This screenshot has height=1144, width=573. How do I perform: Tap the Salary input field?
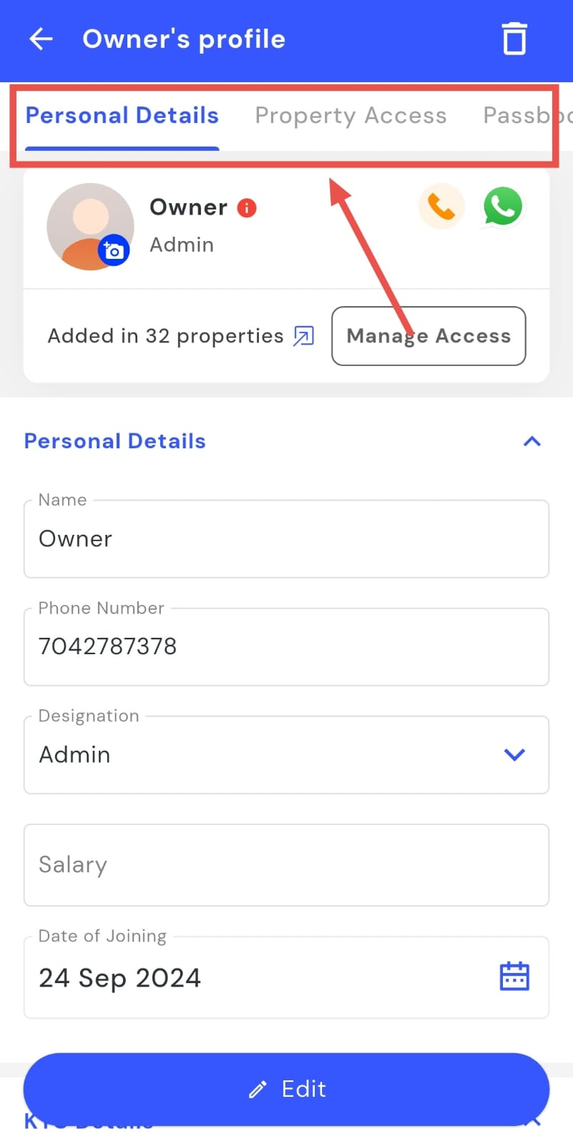(286, 865)
